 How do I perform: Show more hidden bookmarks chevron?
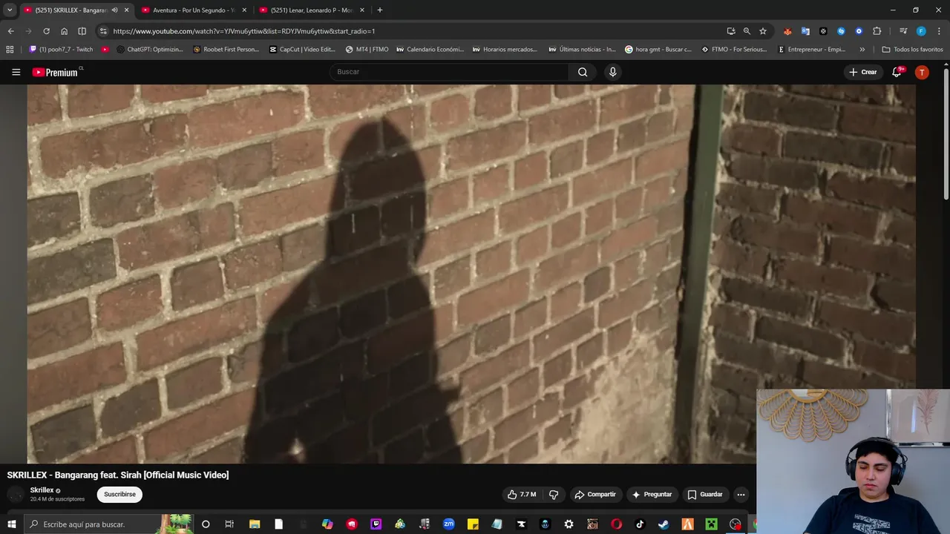click(x=862, y=50)
